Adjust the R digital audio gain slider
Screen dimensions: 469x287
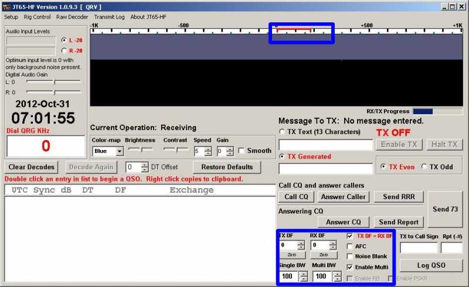pyautogui.click(x=53, y=92)
